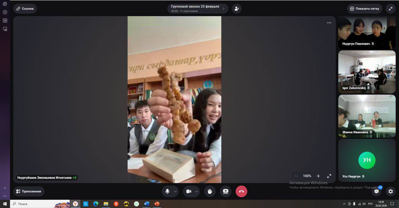Screen dimensions: 399x208
Task: Open the Приложения menu
Action: click(29, 192)
